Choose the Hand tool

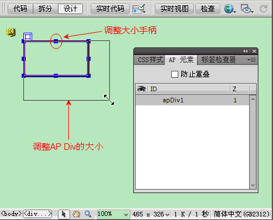click(x=76, y=214)
